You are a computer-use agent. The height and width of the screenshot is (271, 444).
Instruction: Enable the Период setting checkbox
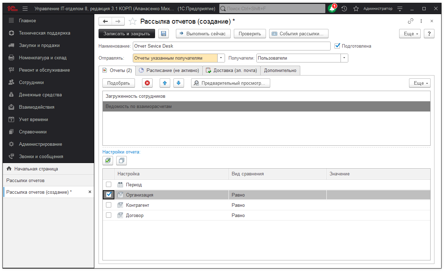[109, 185]
